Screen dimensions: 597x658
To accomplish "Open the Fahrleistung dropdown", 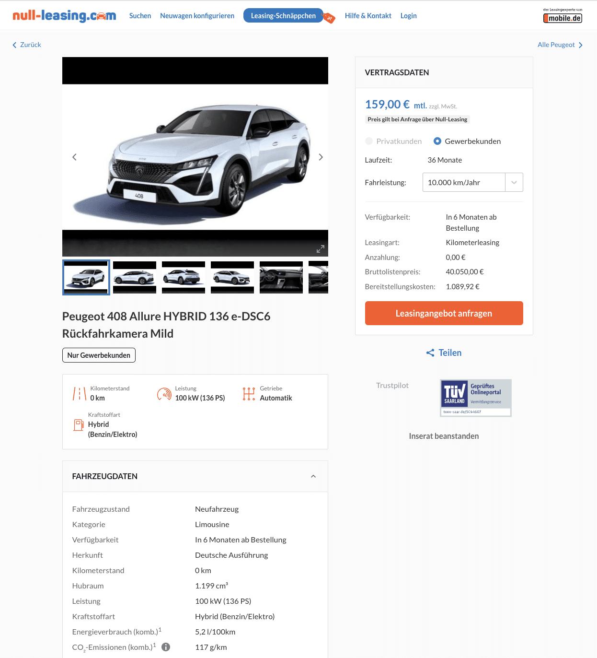I will pyautogui.click(x=472, y=182).
